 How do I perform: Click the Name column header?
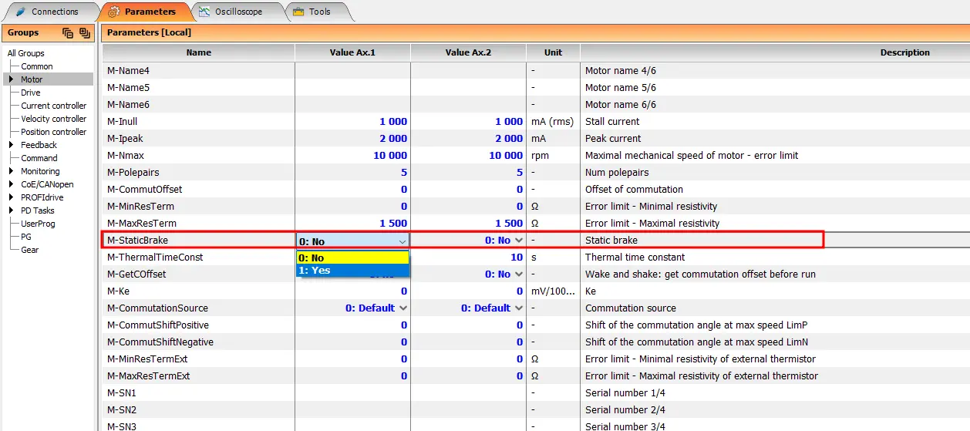tap(198, 52)
